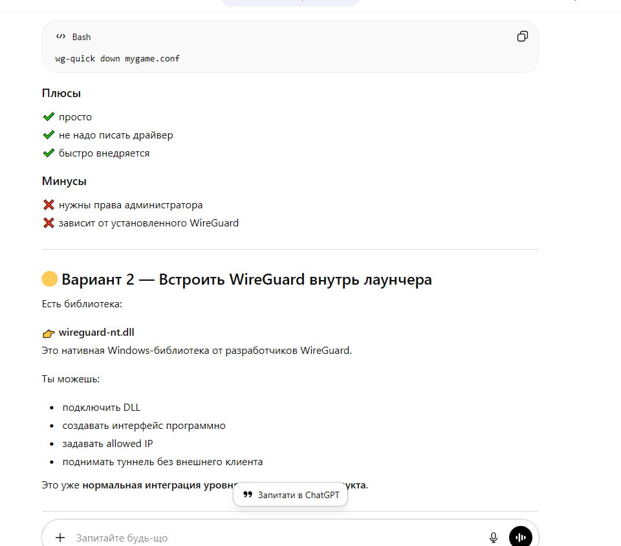This screenshot has height=546, width=621.
Task: Click the red cross beside "нужны права администратора"
Action: tap(49, 205)
